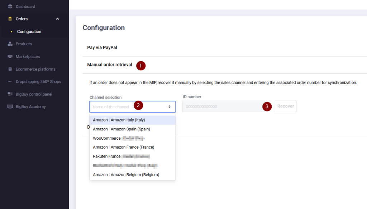The height and width of the screenshot is (209, 367).
Task: Click the Dashboard icon in sidebar
Action: [x=10, y=6]
